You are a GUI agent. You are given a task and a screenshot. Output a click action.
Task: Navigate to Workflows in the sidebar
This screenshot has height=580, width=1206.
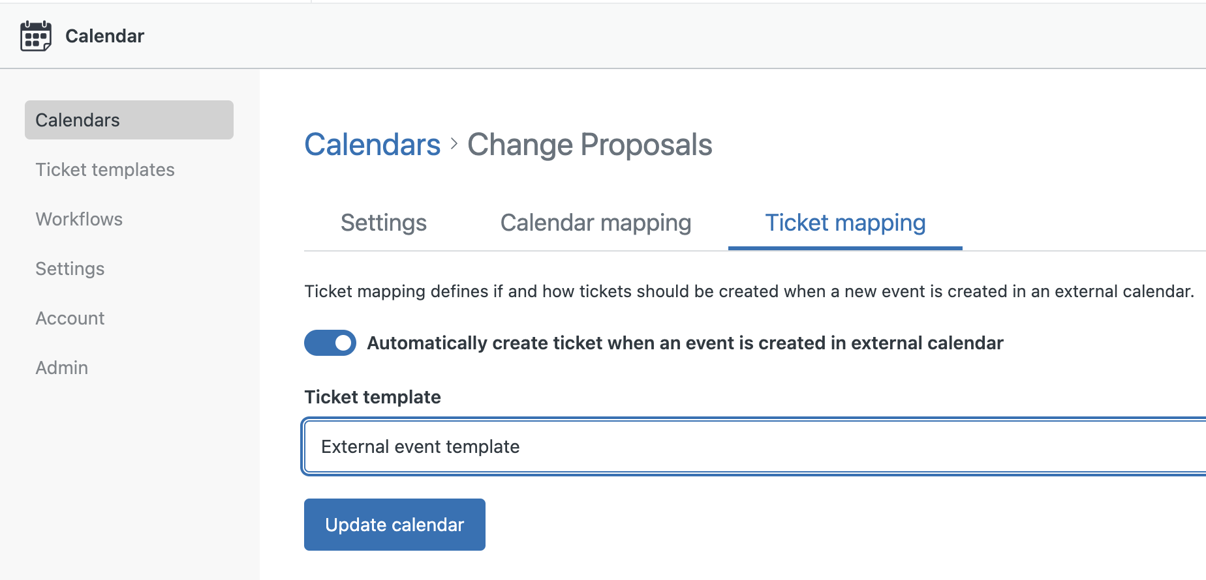click(78, 219)
